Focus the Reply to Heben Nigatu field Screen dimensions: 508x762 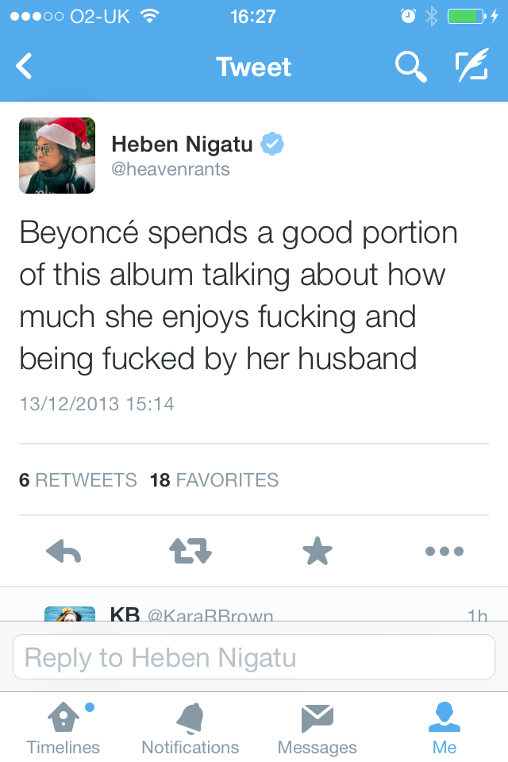(x=254, y=657)
